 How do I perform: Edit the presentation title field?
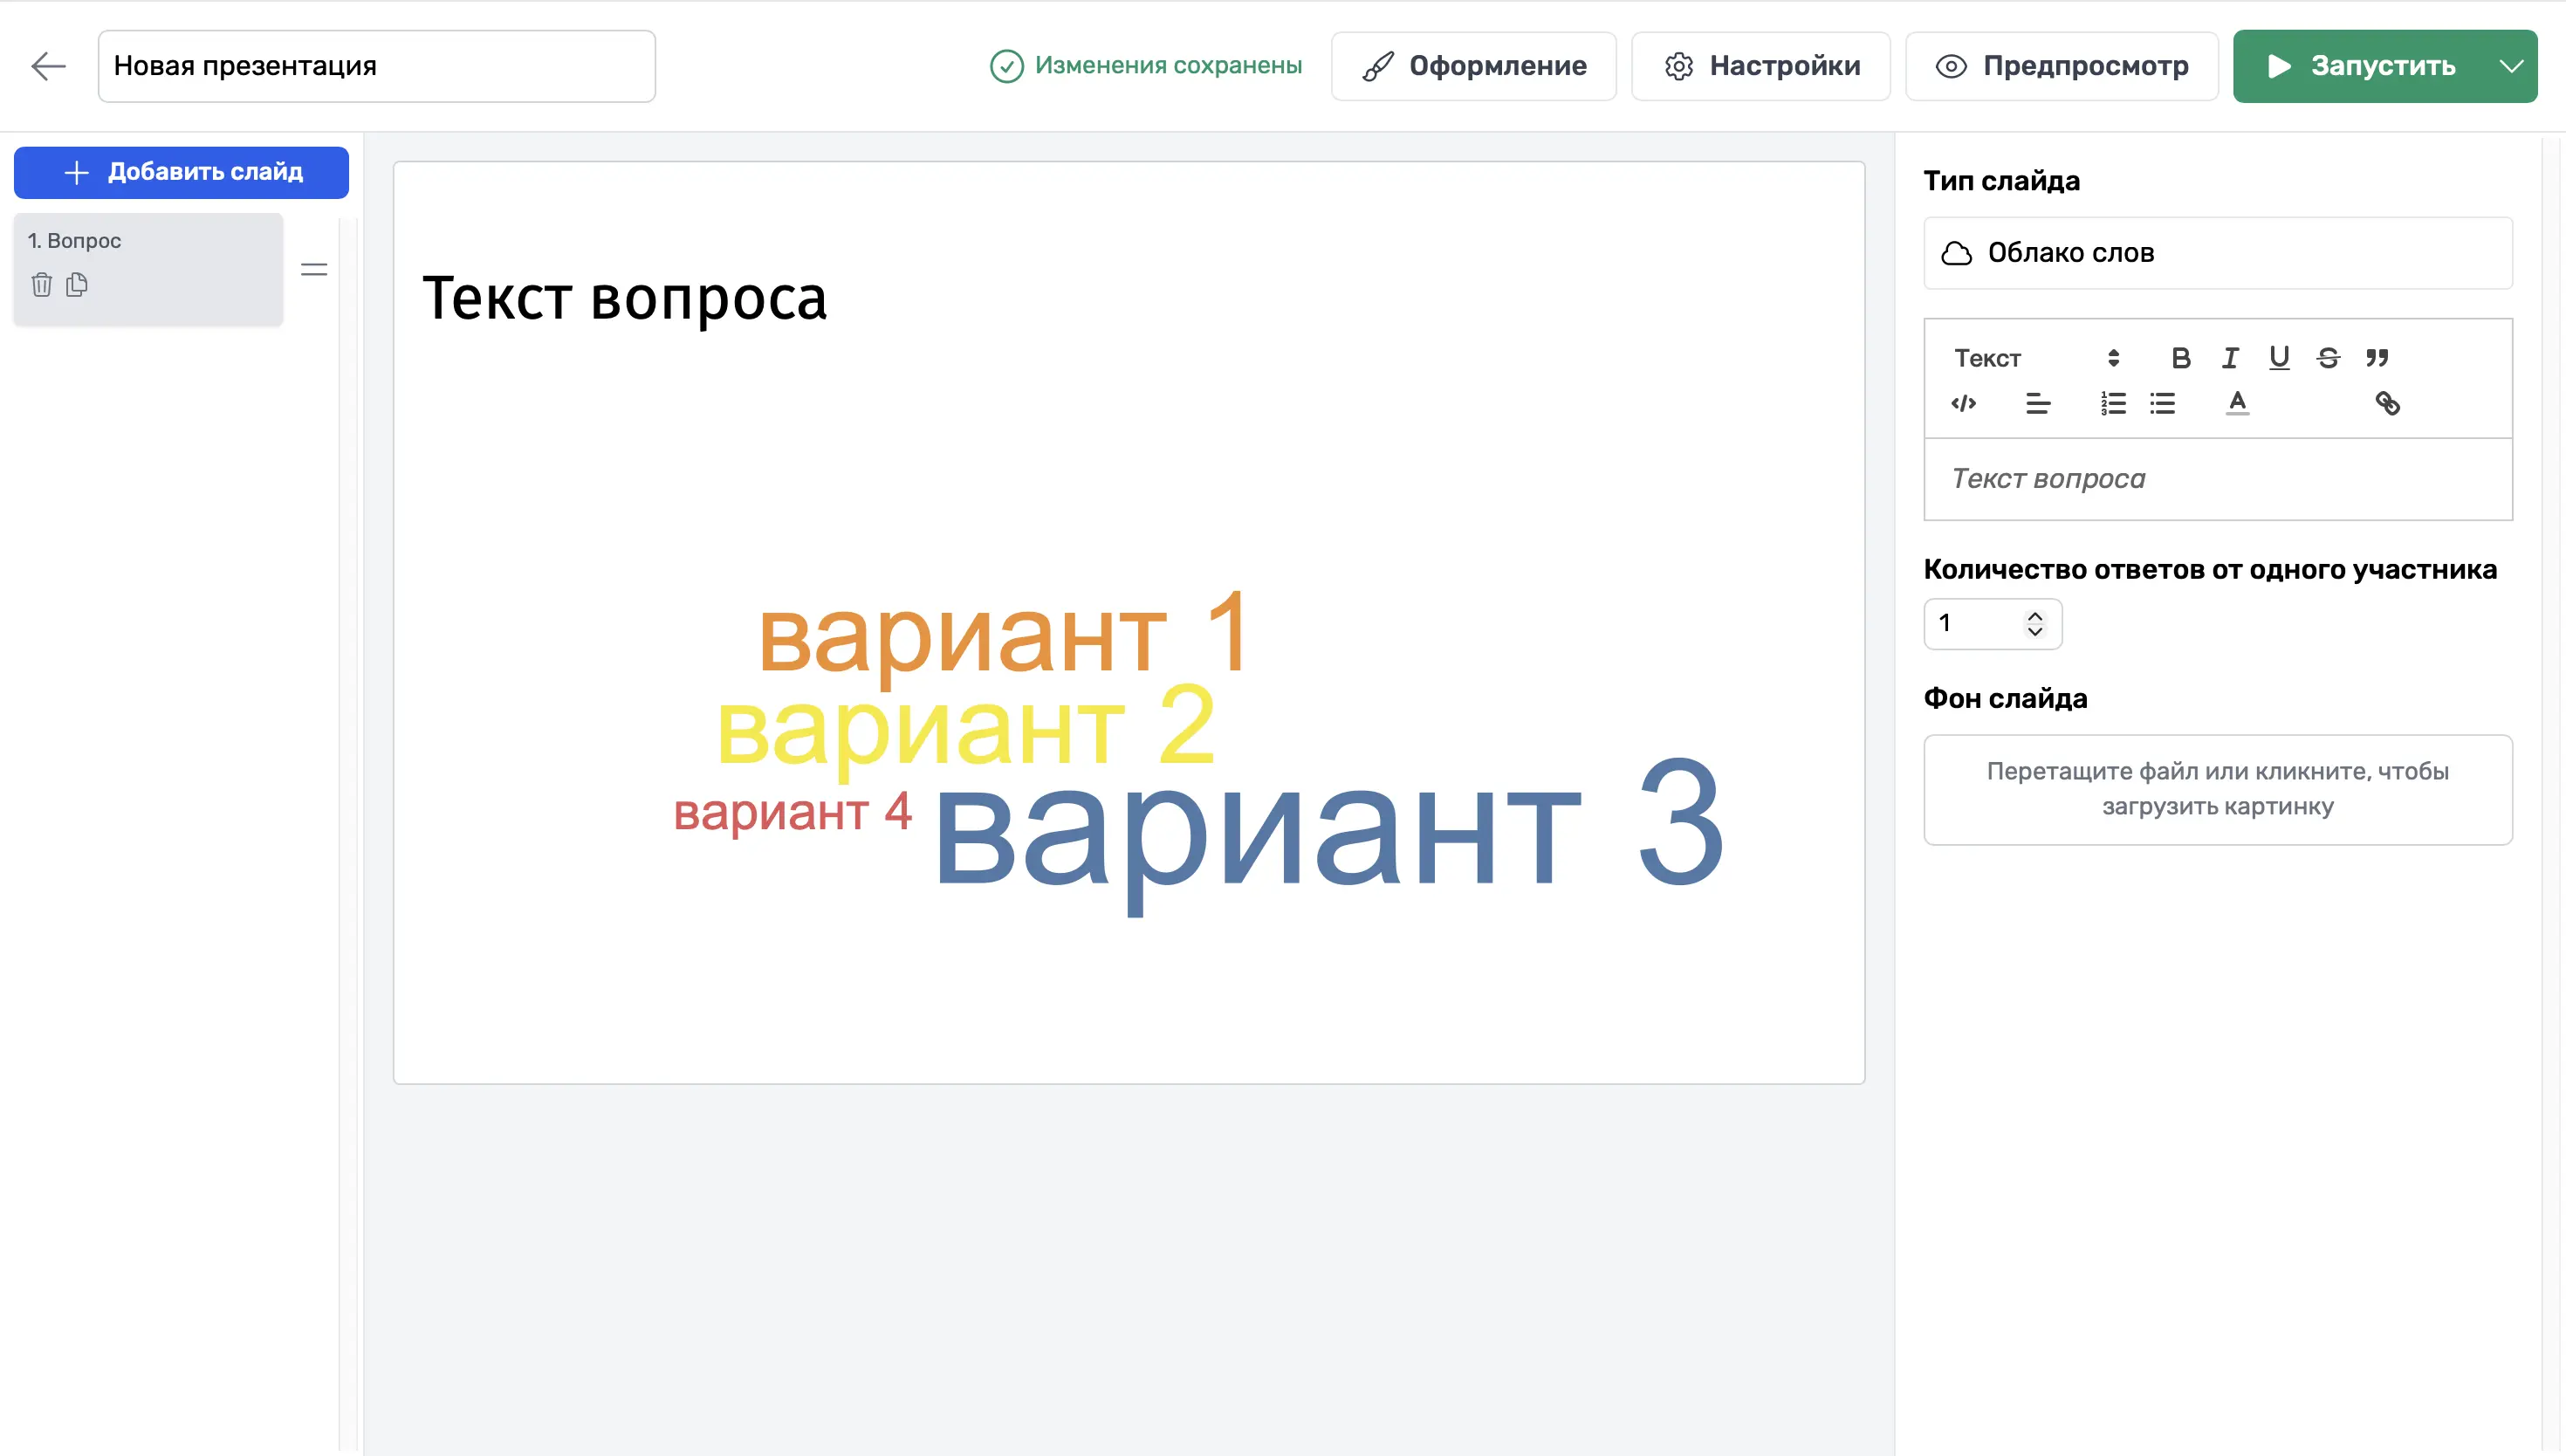(x=377, y=66)
